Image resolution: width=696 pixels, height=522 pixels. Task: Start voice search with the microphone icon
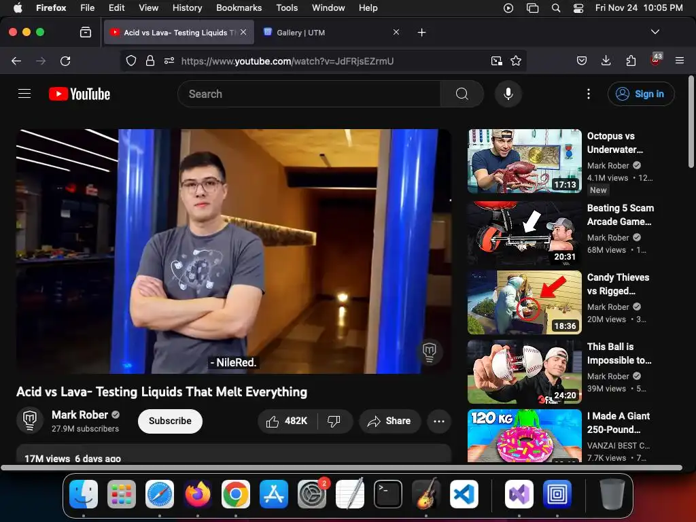508,94
